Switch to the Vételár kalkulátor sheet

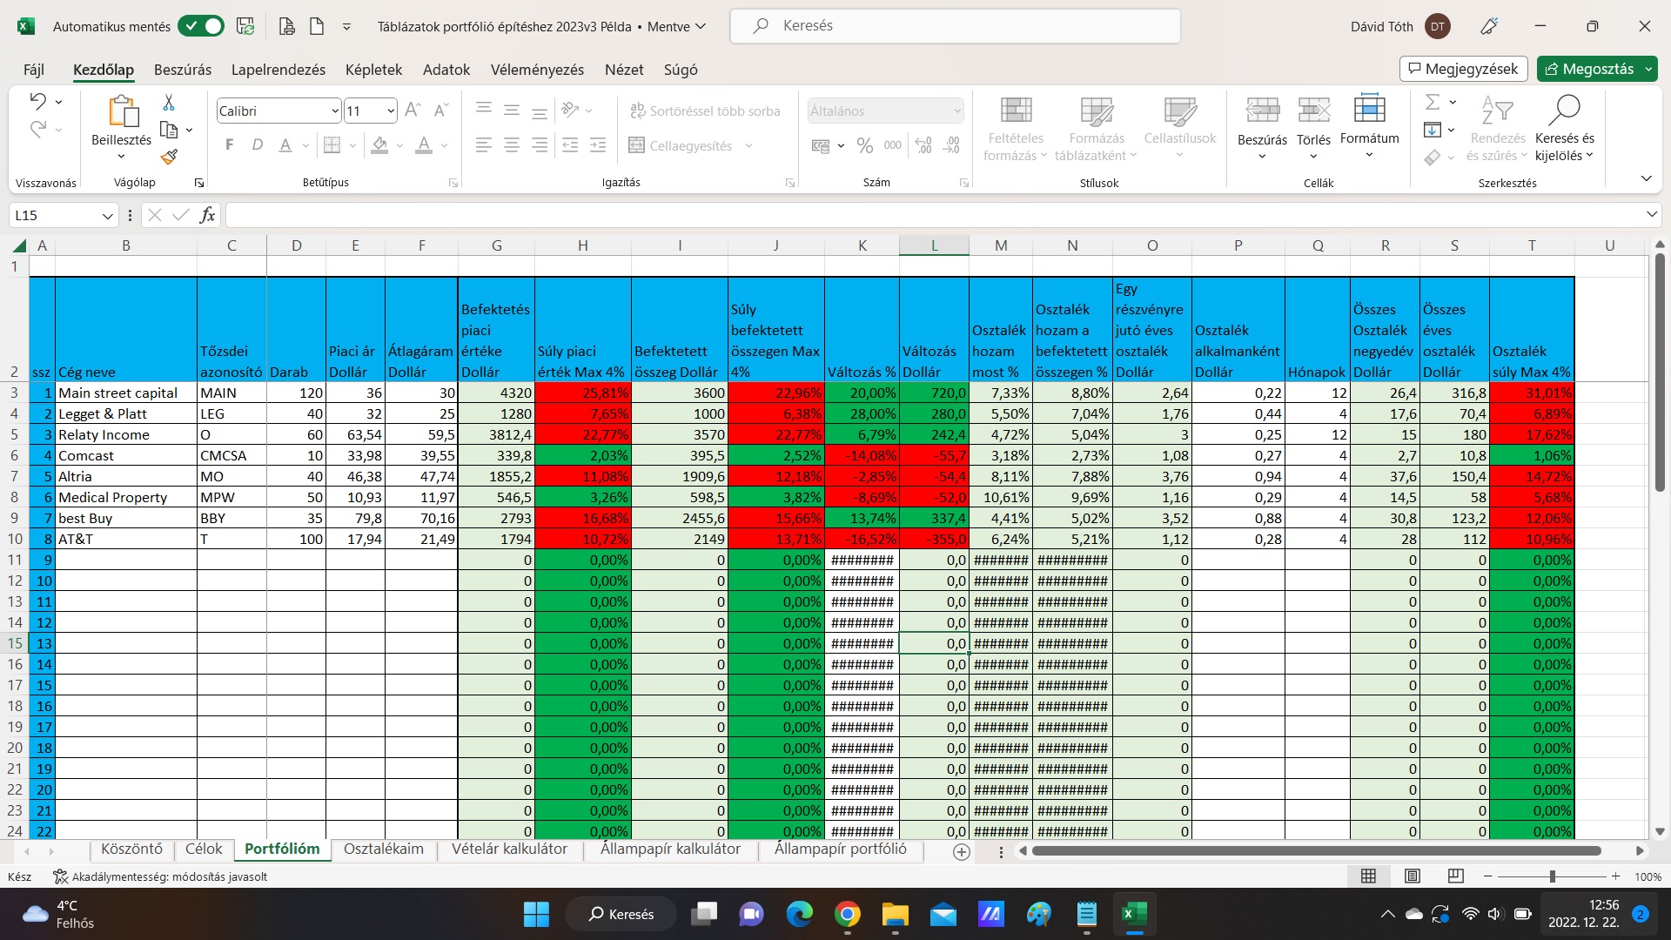pyautogui.click(x=509, y=849)
